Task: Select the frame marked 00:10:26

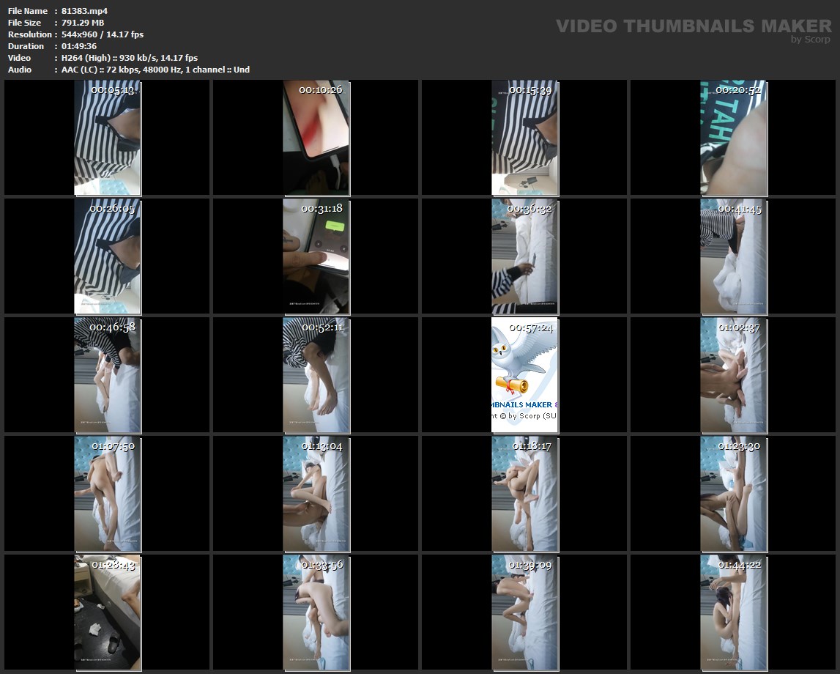Action: coord(316,138)
